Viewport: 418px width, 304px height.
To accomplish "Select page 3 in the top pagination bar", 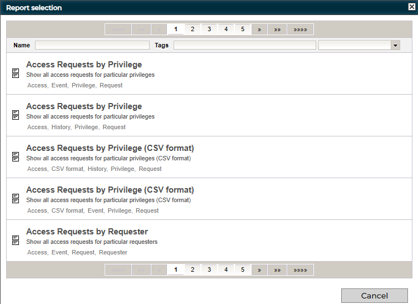I will [209, 30].
